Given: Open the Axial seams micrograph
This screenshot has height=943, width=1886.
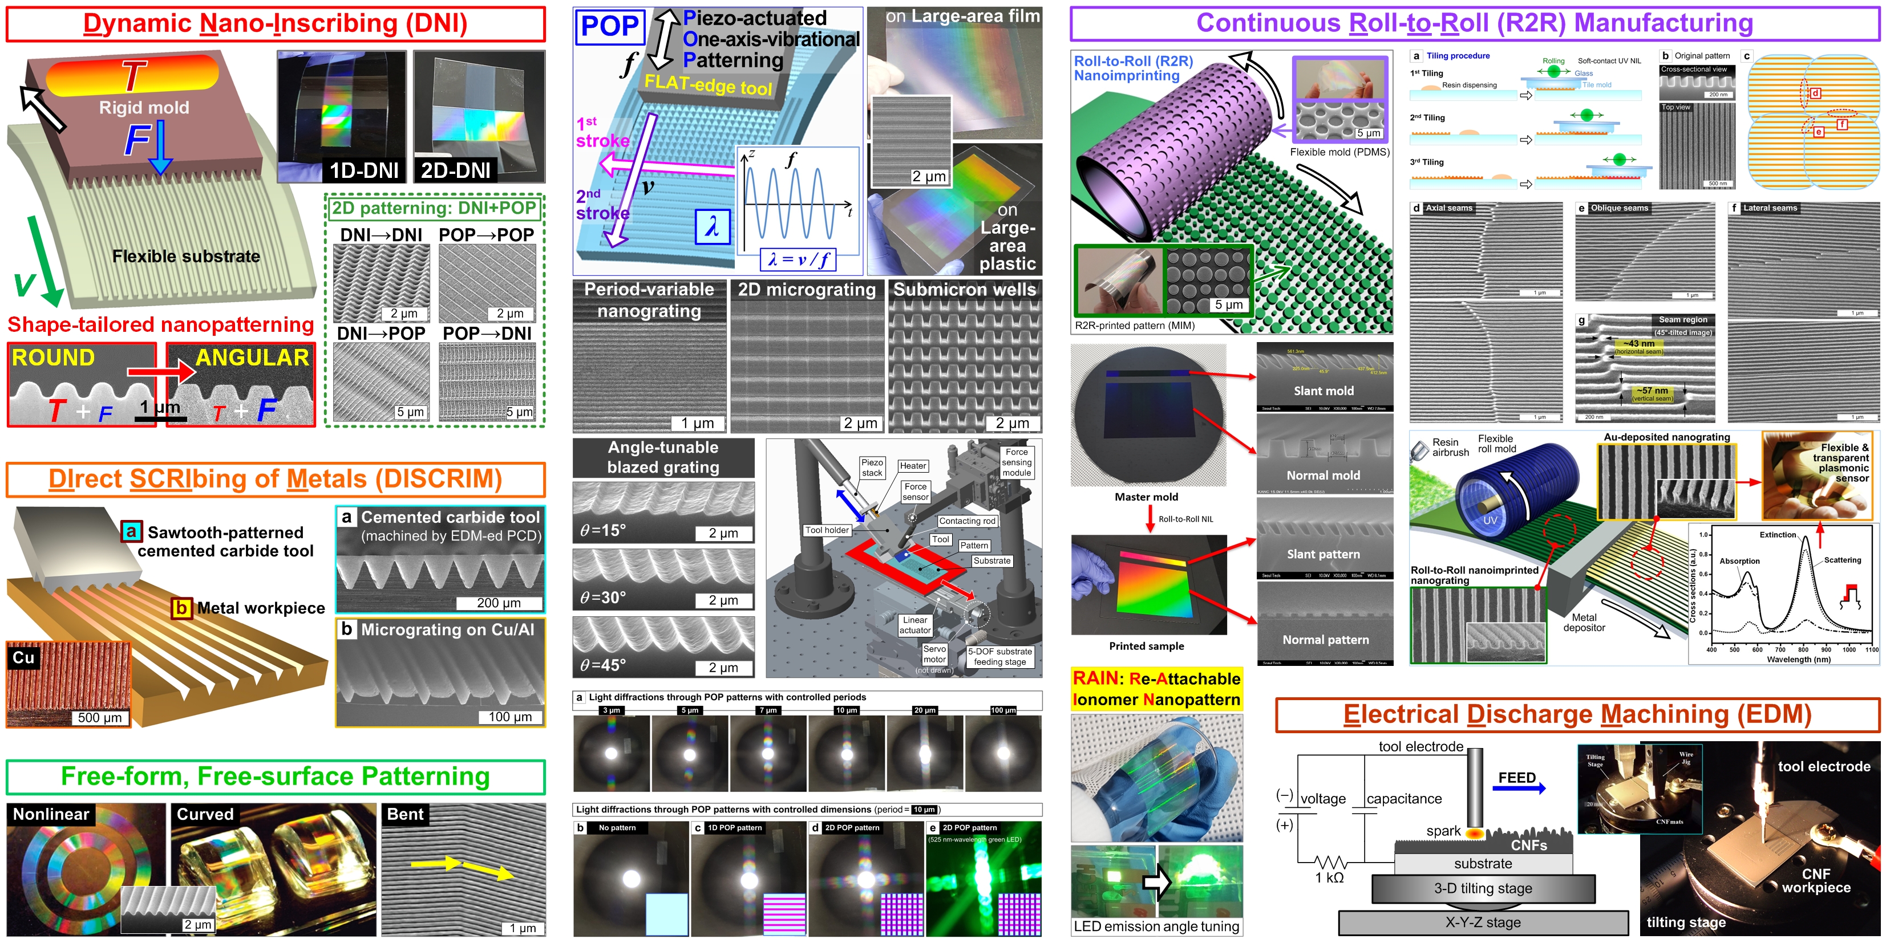Looking at the screenshot, I should (x=1486, y=313).
